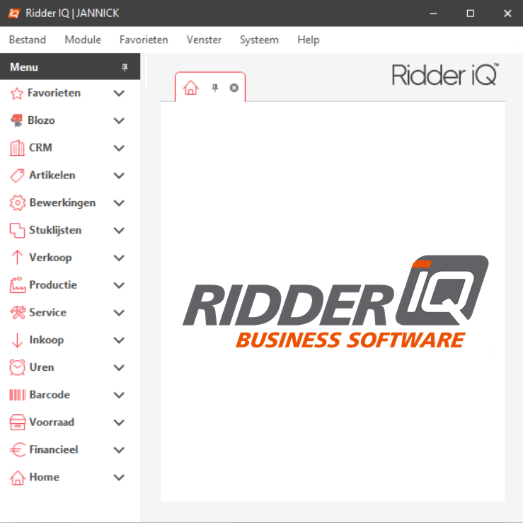Pin the home tab
Screen dimensions: 523x523
215,88
